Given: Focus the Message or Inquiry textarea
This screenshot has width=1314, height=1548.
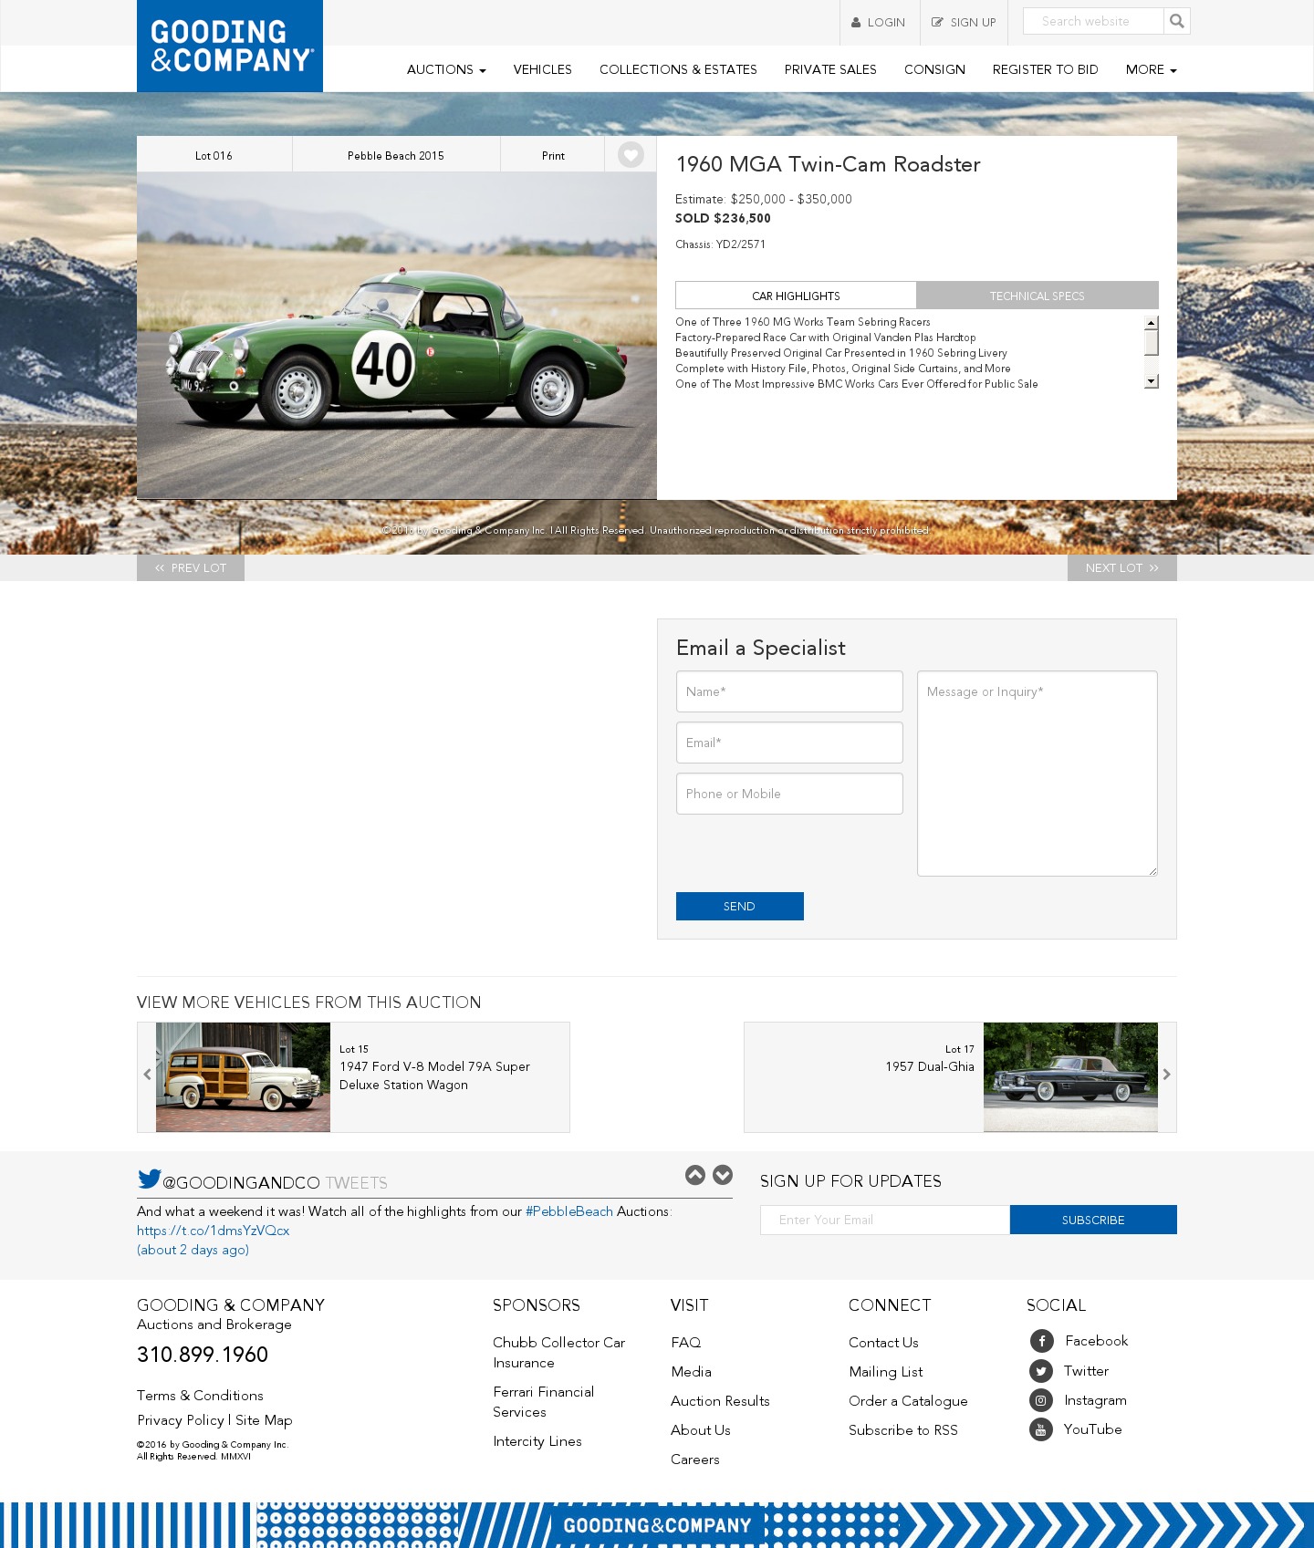Looking at the screenshot, I should (1038, 774).
